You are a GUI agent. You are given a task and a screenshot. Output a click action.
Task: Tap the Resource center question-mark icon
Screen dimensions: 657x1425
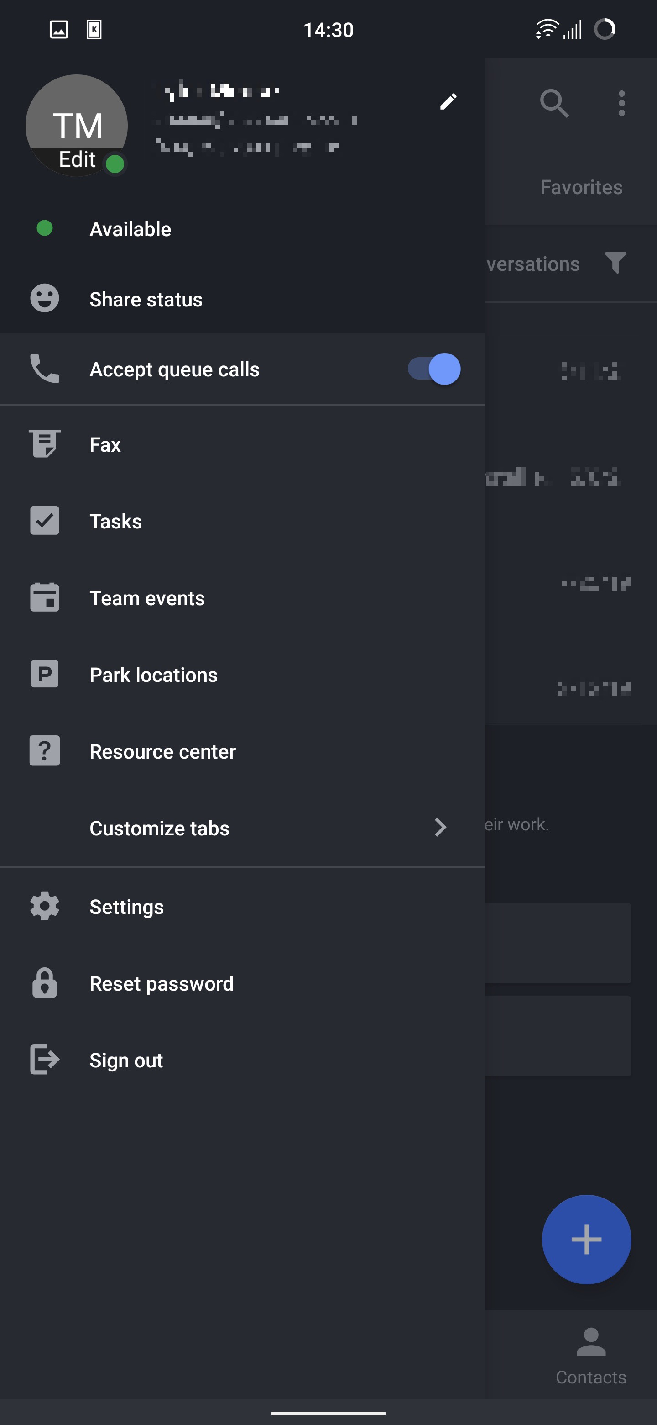tap(45, 751)
